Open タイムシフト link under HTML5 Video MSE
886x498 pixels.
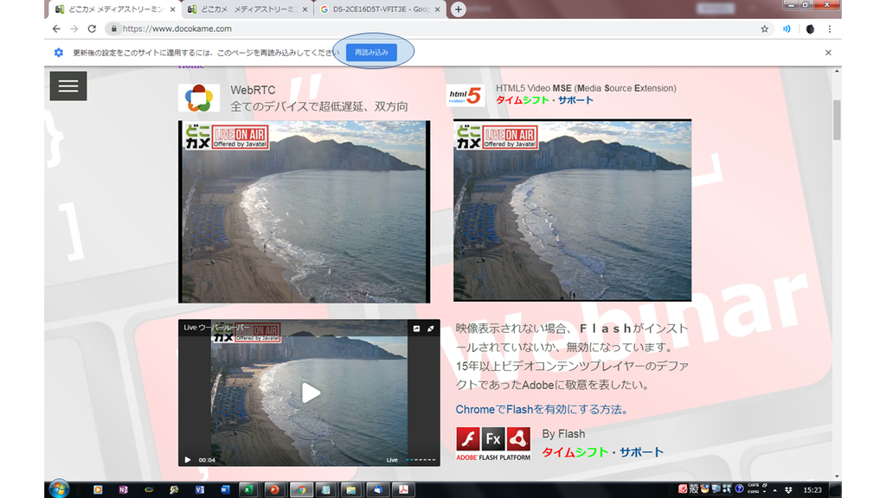(x=523, y=100)
